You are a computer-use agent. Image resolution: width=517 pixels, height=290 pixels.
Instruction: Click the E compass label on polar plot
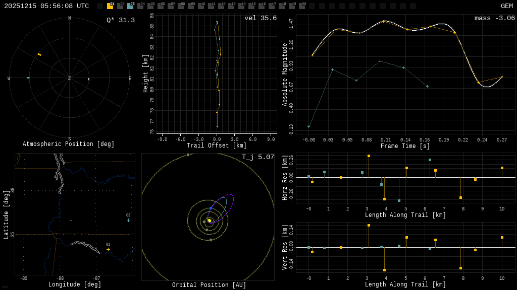pos(130,78)
